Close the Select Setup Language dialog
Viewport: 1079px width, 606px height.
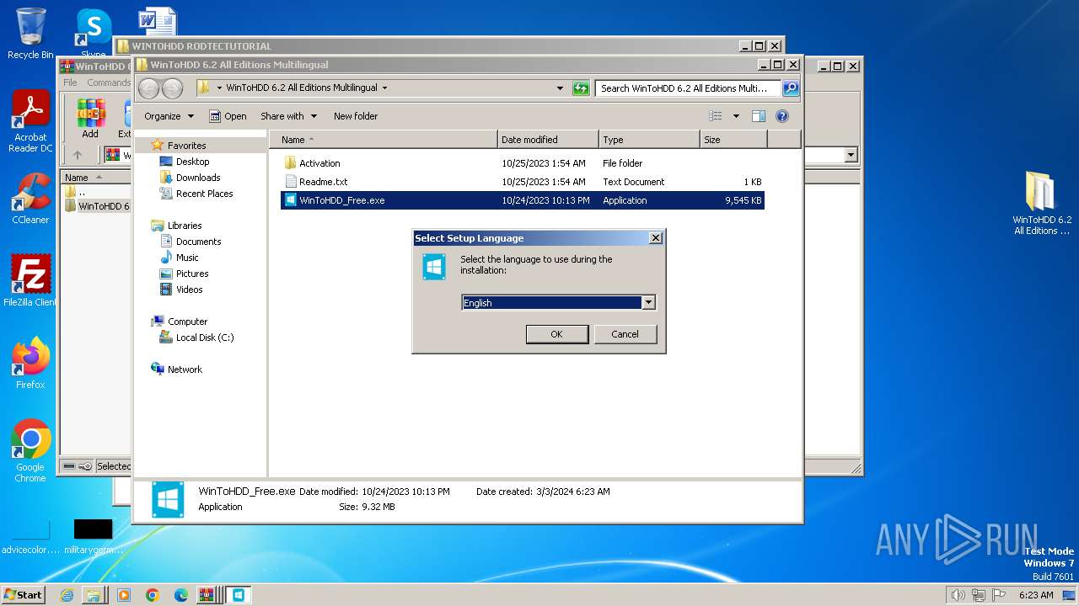tap(655, 238)
